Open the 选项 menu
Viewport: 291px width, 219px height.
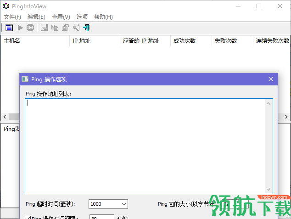pos(82,17)
